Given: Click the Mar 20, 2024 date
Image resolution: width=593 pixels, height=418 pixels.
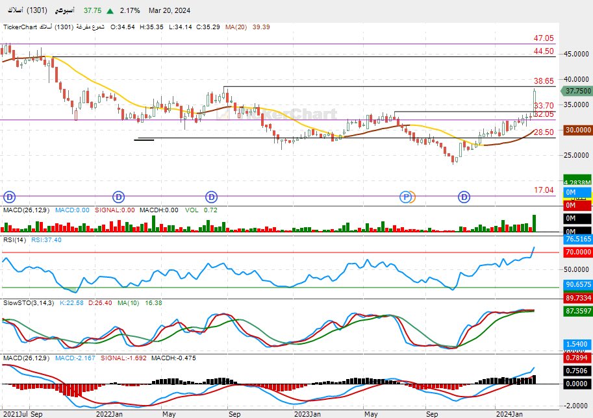Looking at the screenshot, I should point(170,10).
